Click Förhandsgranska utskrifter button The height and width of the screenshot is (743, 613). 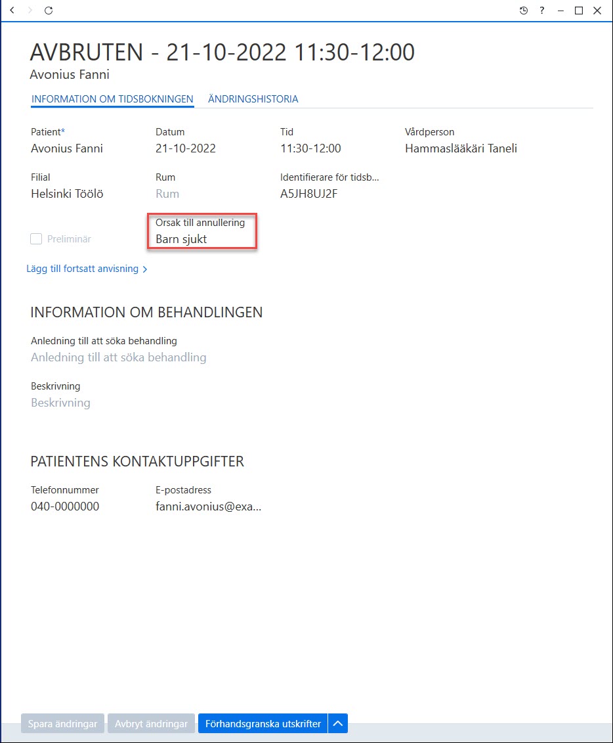tap(263, 723)
